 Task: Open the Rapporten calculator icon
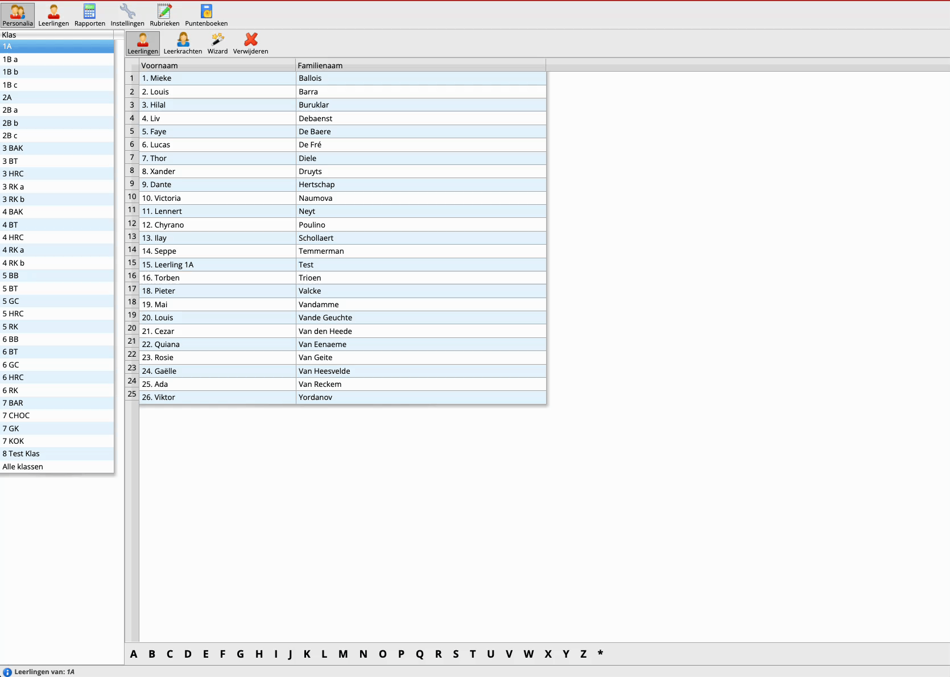89,15
